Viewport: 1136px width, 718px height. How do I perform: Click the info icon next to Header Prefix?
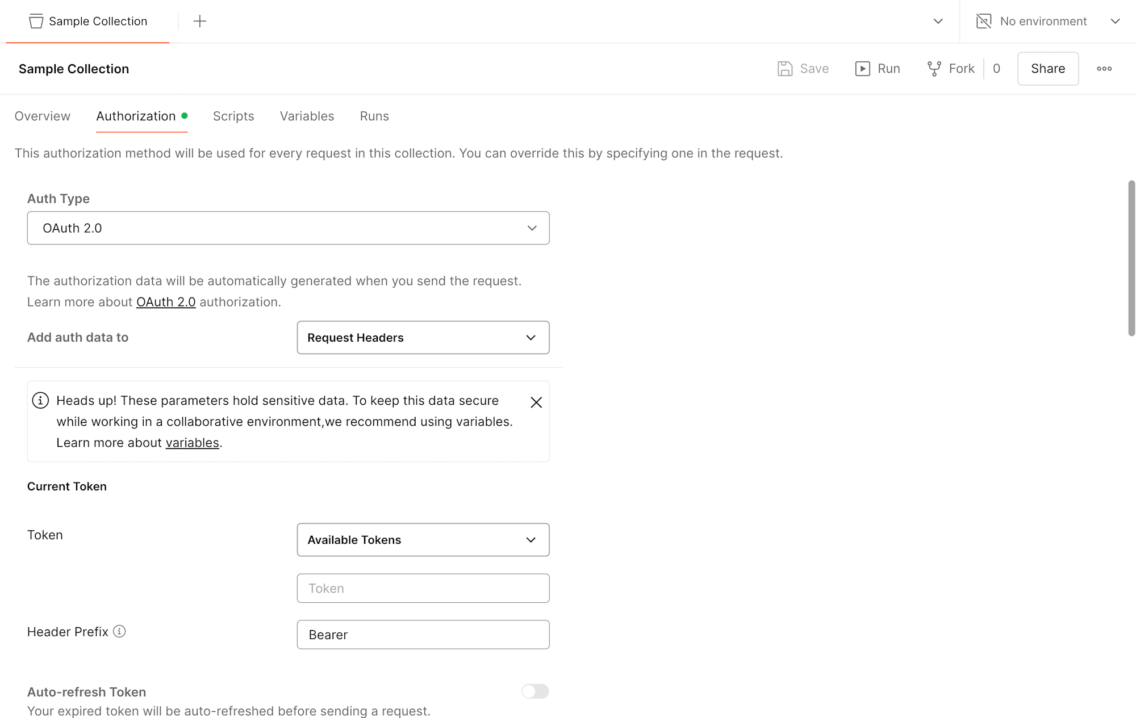pyautogui.click(x=119, y=631)
